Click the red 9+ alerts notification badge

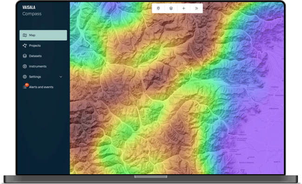(x=27, y=85)
